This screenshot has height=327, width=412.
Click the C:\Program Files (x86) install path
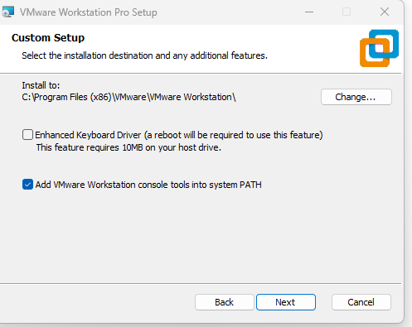128,97
